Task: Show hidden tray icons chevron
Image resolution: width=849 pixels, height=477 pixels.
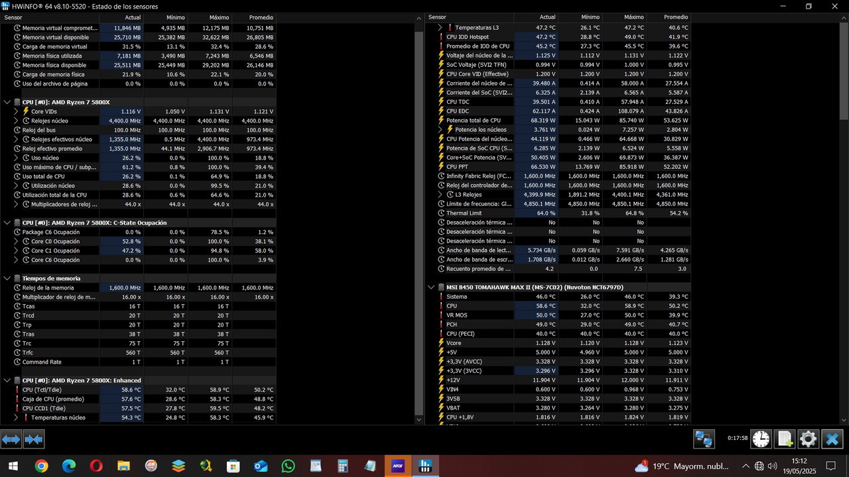Action: (x=746, y=466)
